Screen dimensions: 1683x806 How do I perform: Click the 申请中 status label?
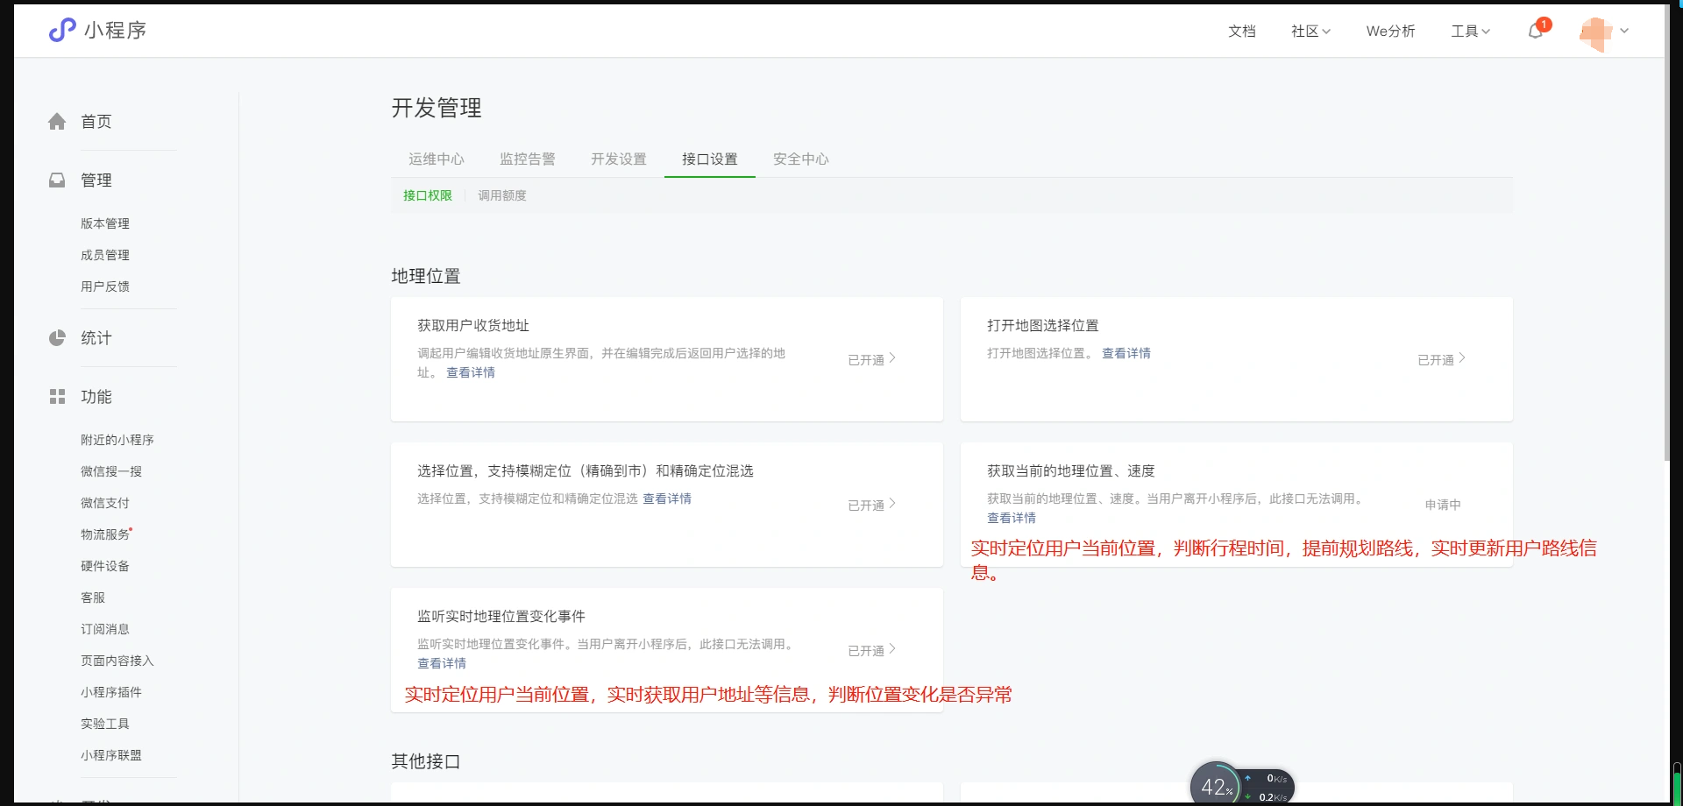pyautogui.click(x=1443, y=505)
